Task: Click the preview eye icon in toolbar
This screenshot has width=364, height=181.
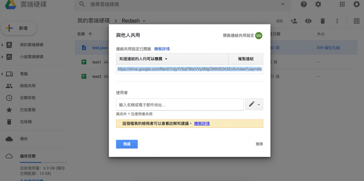Action: coord(308,21)
